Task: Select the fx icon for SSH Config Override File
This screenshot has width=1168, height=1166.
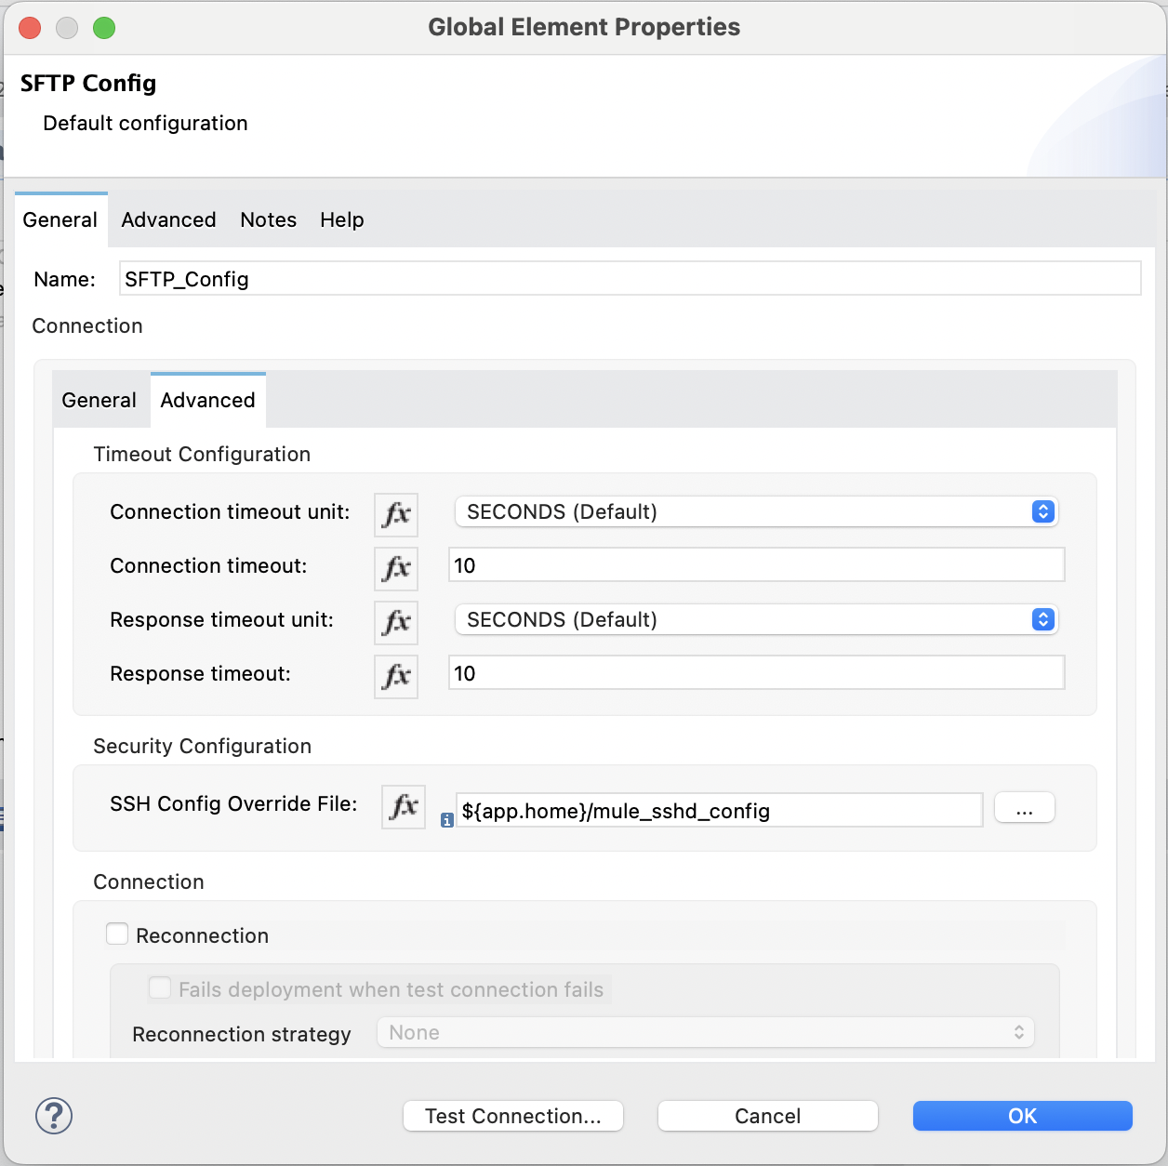Action: [x=403, y=807]
